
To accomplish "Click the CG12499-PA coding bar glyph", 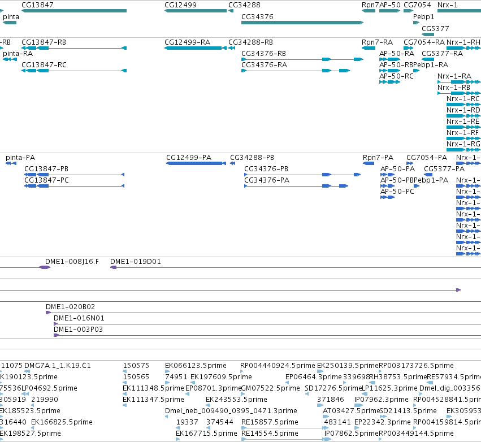I will click(196, 163).
